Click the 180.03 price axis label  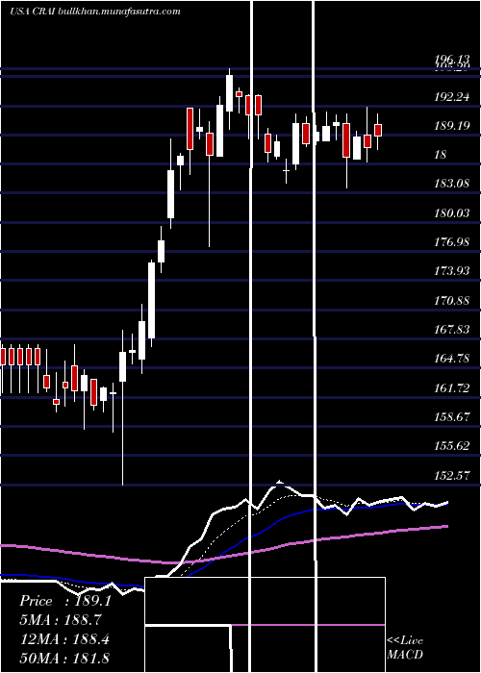click(x=452, y=213)
